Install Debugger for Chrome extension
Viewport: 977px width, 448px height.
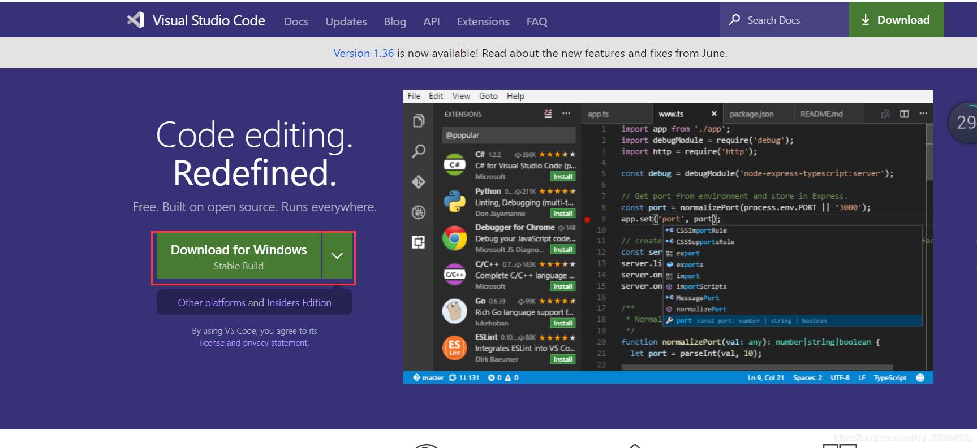pyautogui.click(x=563, y=250)
